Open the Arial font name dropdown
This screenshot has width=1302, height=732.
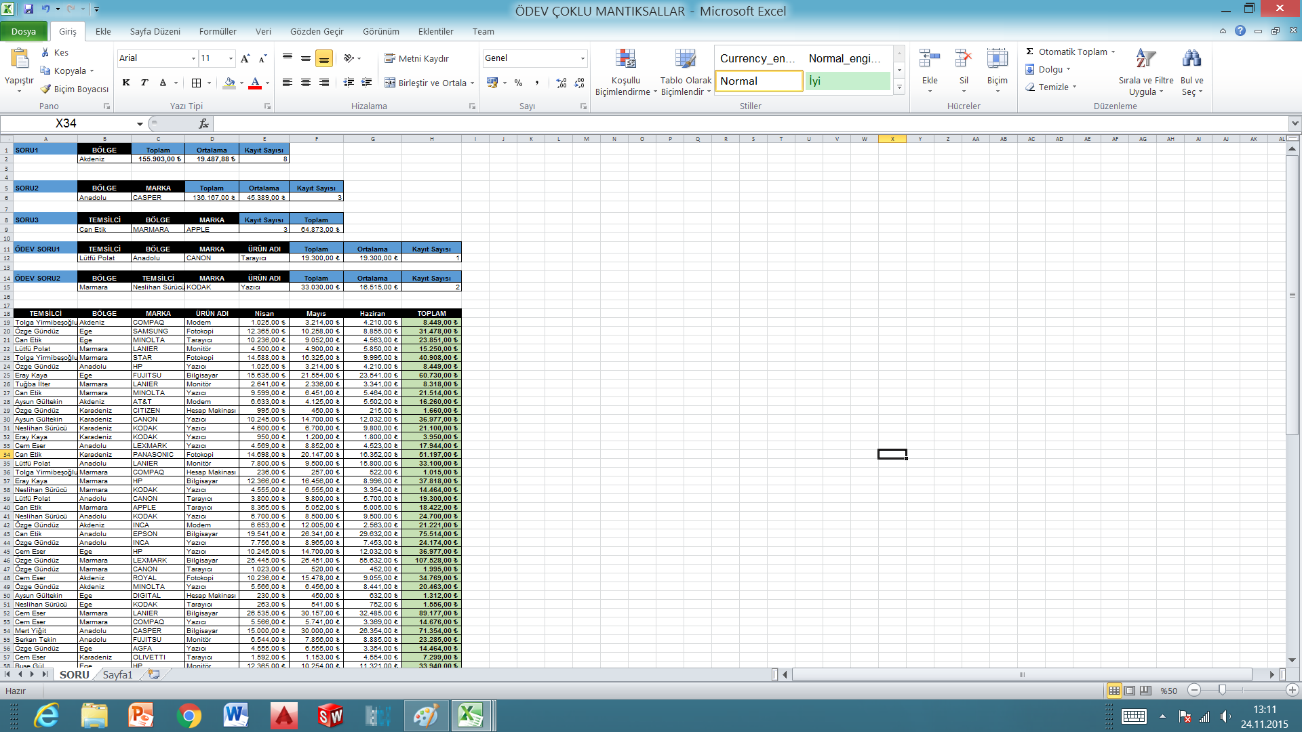193,58
